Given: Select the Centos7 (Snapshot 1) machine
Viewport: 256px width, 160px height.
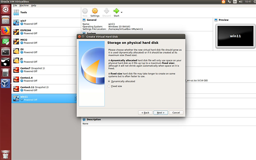Looking at the screenshot, I should pos(44,70).
